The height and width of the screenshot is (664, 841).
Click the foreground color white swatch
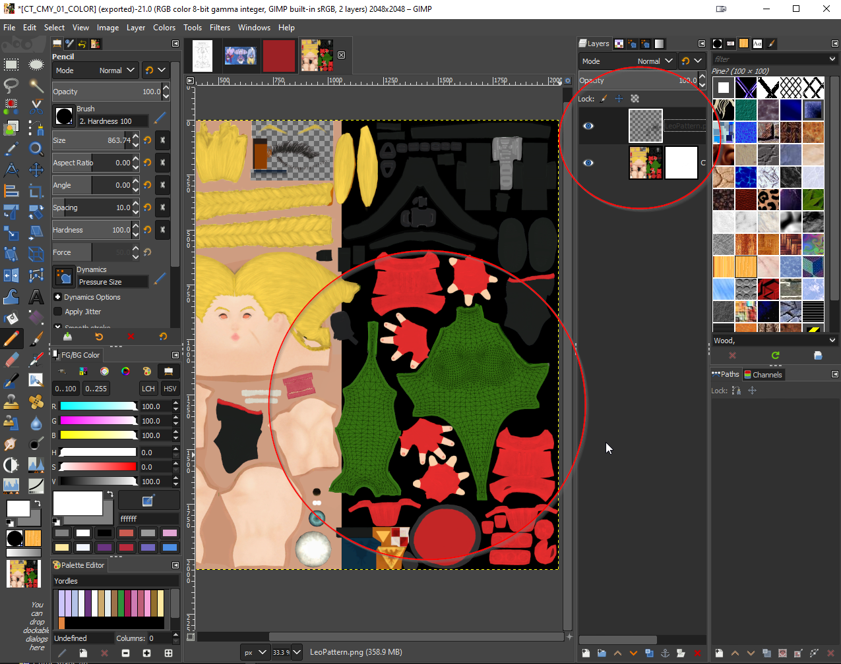[19, 509]
